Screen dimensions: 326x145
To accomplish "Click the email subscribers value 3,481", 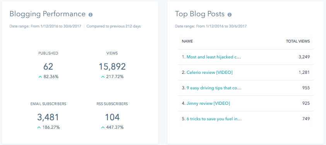I will coord(48,118).
